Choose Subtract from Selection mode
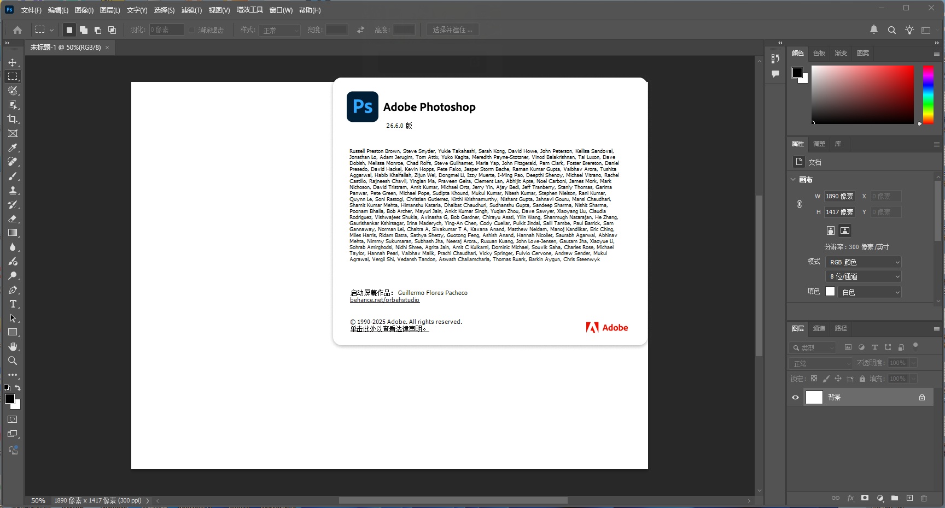Viewport: 945px width, 508px height. (98, 30)
